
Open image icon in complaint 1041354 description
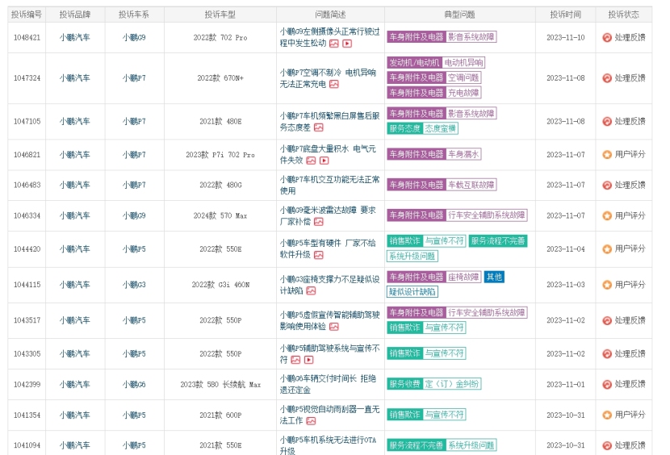pyautogui.click(x=311, y=421)
